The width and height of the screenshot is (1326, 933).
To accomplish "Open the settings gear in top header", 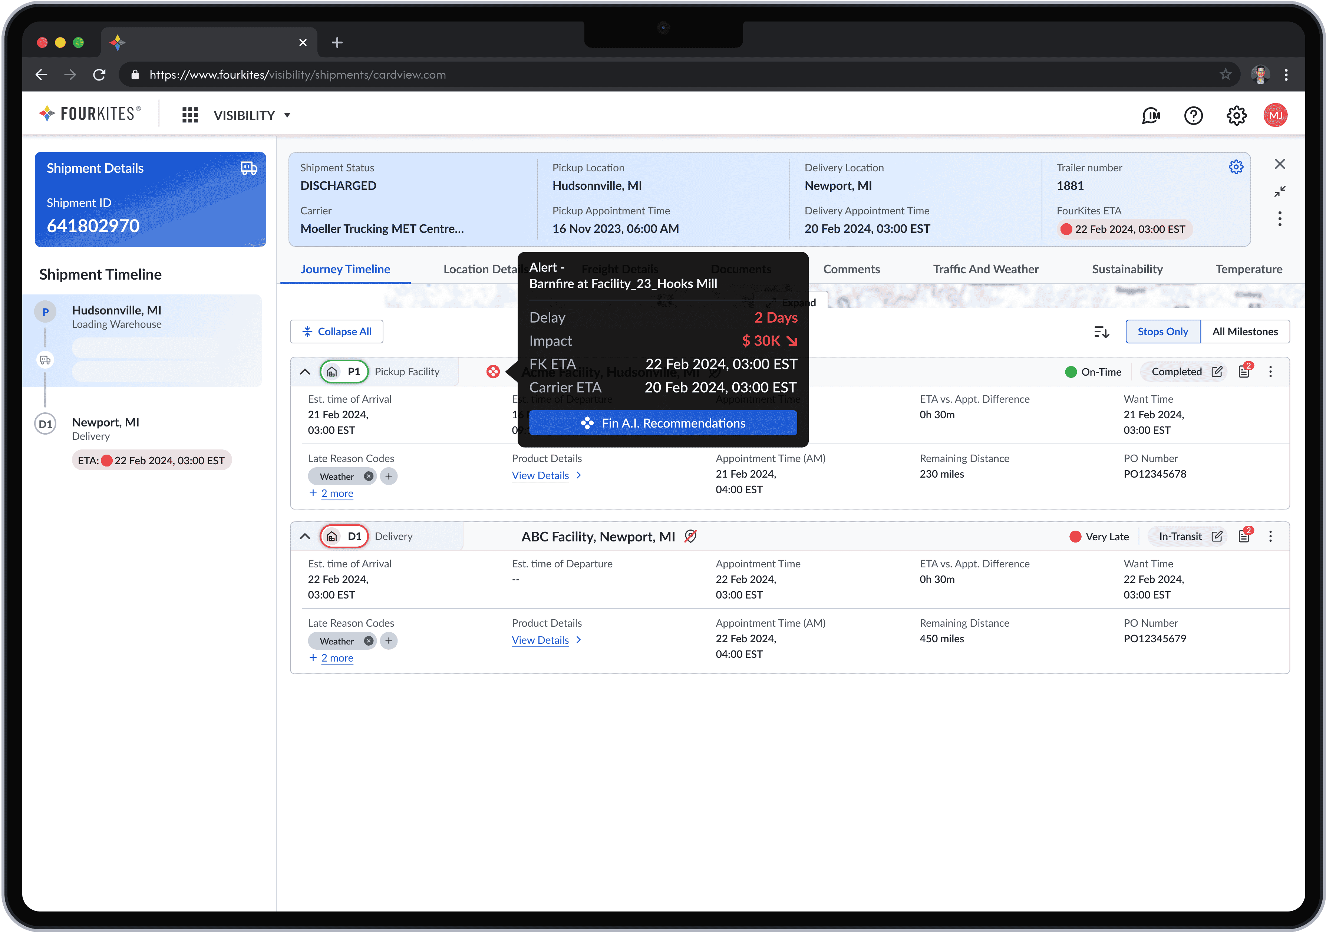I will point(1236,116).
